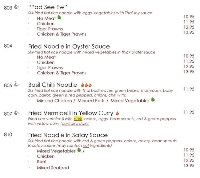This screenshot has width=200, height=178.
Task: Click the leaf icon after Basil Chilli Noodle's Mixed Vegetables
Action: click(x=153, y=100)
